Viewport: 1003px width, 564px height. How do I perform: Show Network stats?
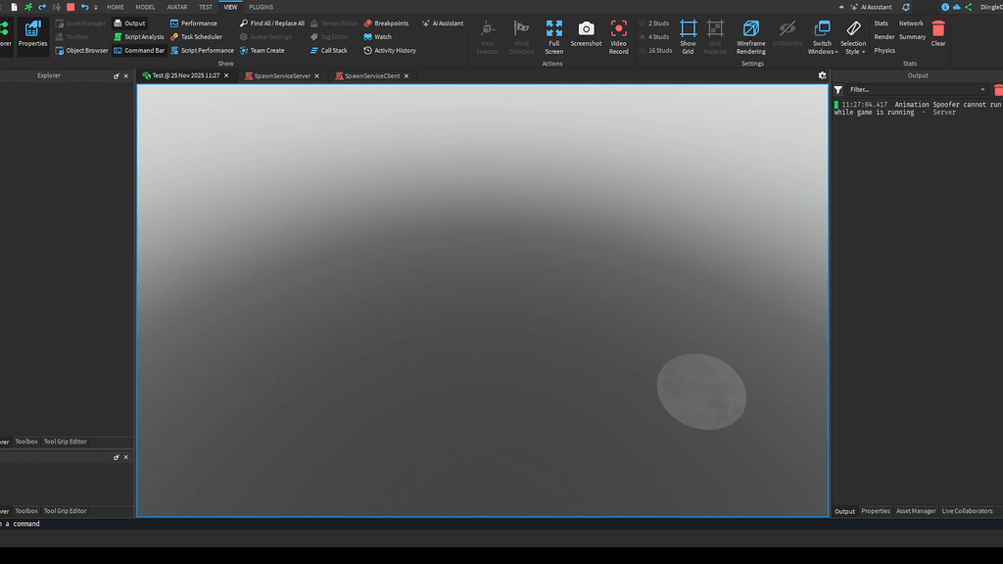coord(911,23)
